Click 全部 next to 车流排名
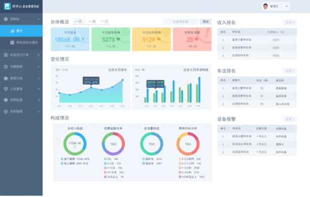 pos(290,71)
